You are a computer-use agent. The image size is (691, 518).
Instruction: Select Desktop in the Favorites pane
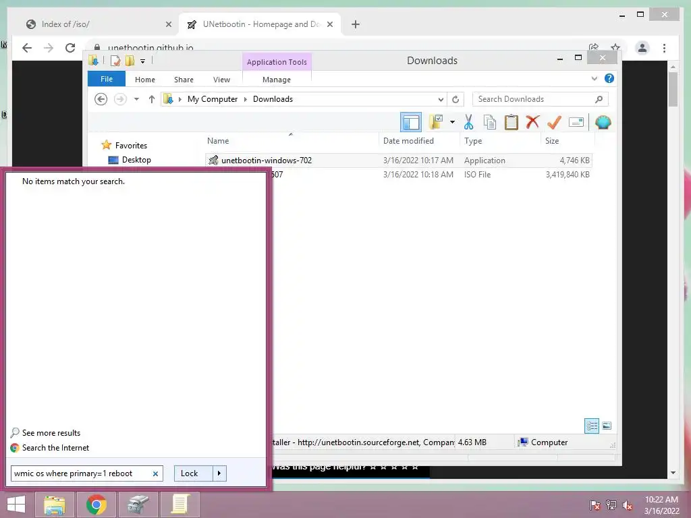pyautogui.click(x=136, y=159)
